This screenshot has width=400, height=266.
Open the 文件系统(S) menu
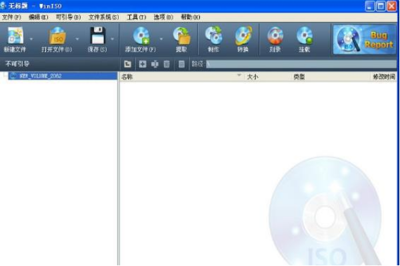(x=103, y=17)
